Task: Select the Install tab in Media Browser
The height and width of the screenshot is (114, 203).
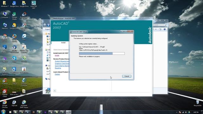Action: 63,43
